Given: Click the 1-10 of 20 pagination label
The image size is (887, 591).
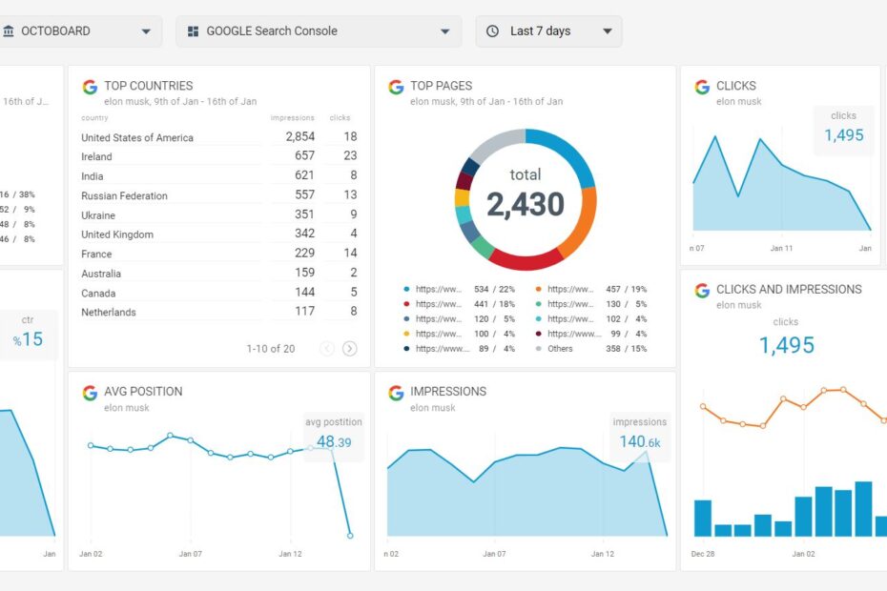Looking at the screenshot, I should 271,349.
